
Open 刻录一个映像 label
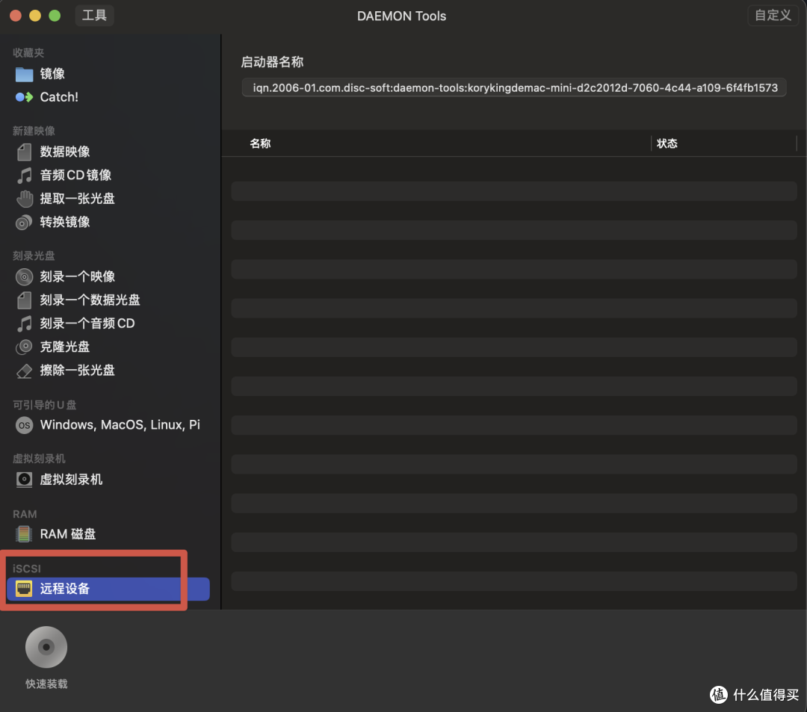click(78, 276)
